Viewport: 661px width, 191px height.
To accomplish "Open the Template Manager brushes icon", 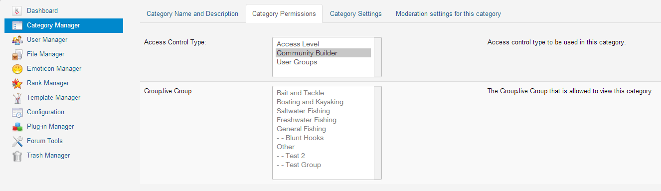I will (x=17, y=97).
